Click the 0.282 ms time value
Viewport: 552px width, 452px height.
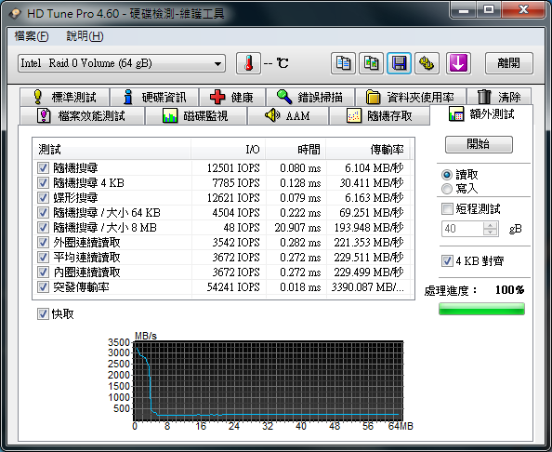[300, 243]
